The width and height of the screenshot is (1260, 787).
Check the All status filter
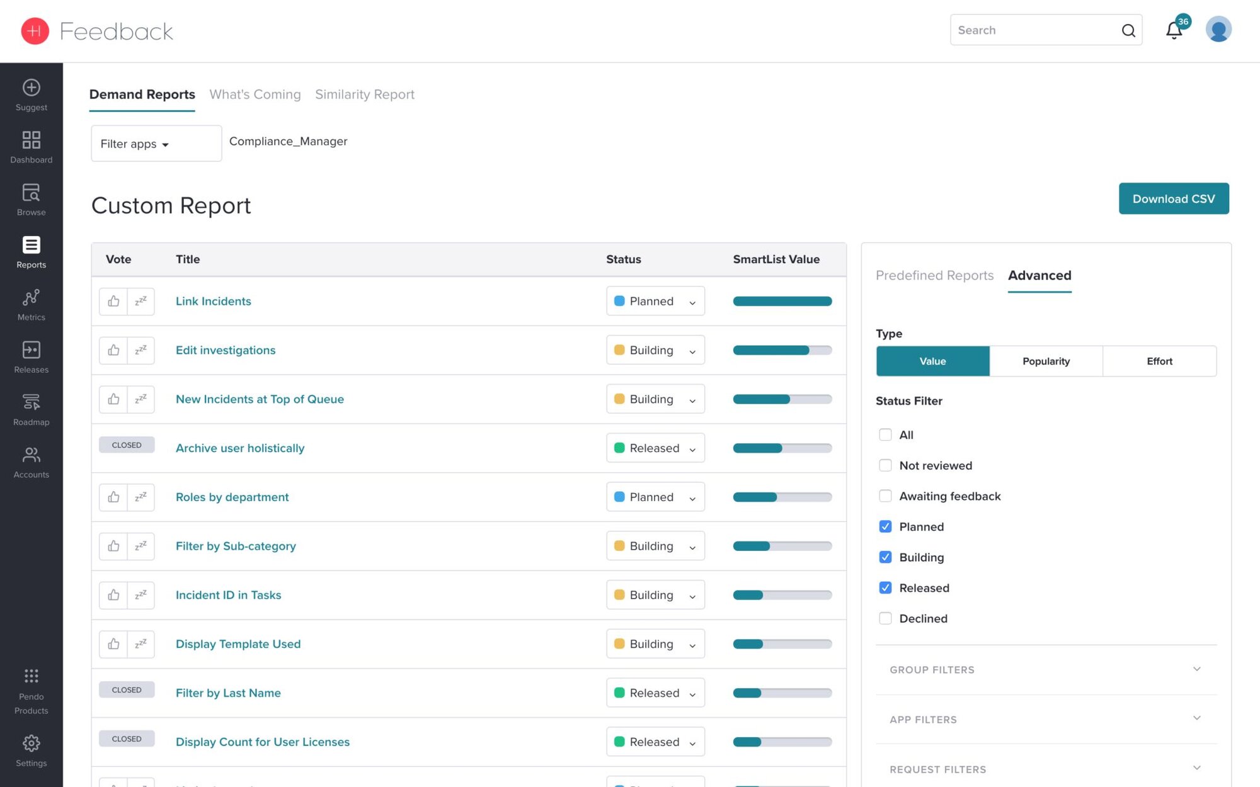885,434
